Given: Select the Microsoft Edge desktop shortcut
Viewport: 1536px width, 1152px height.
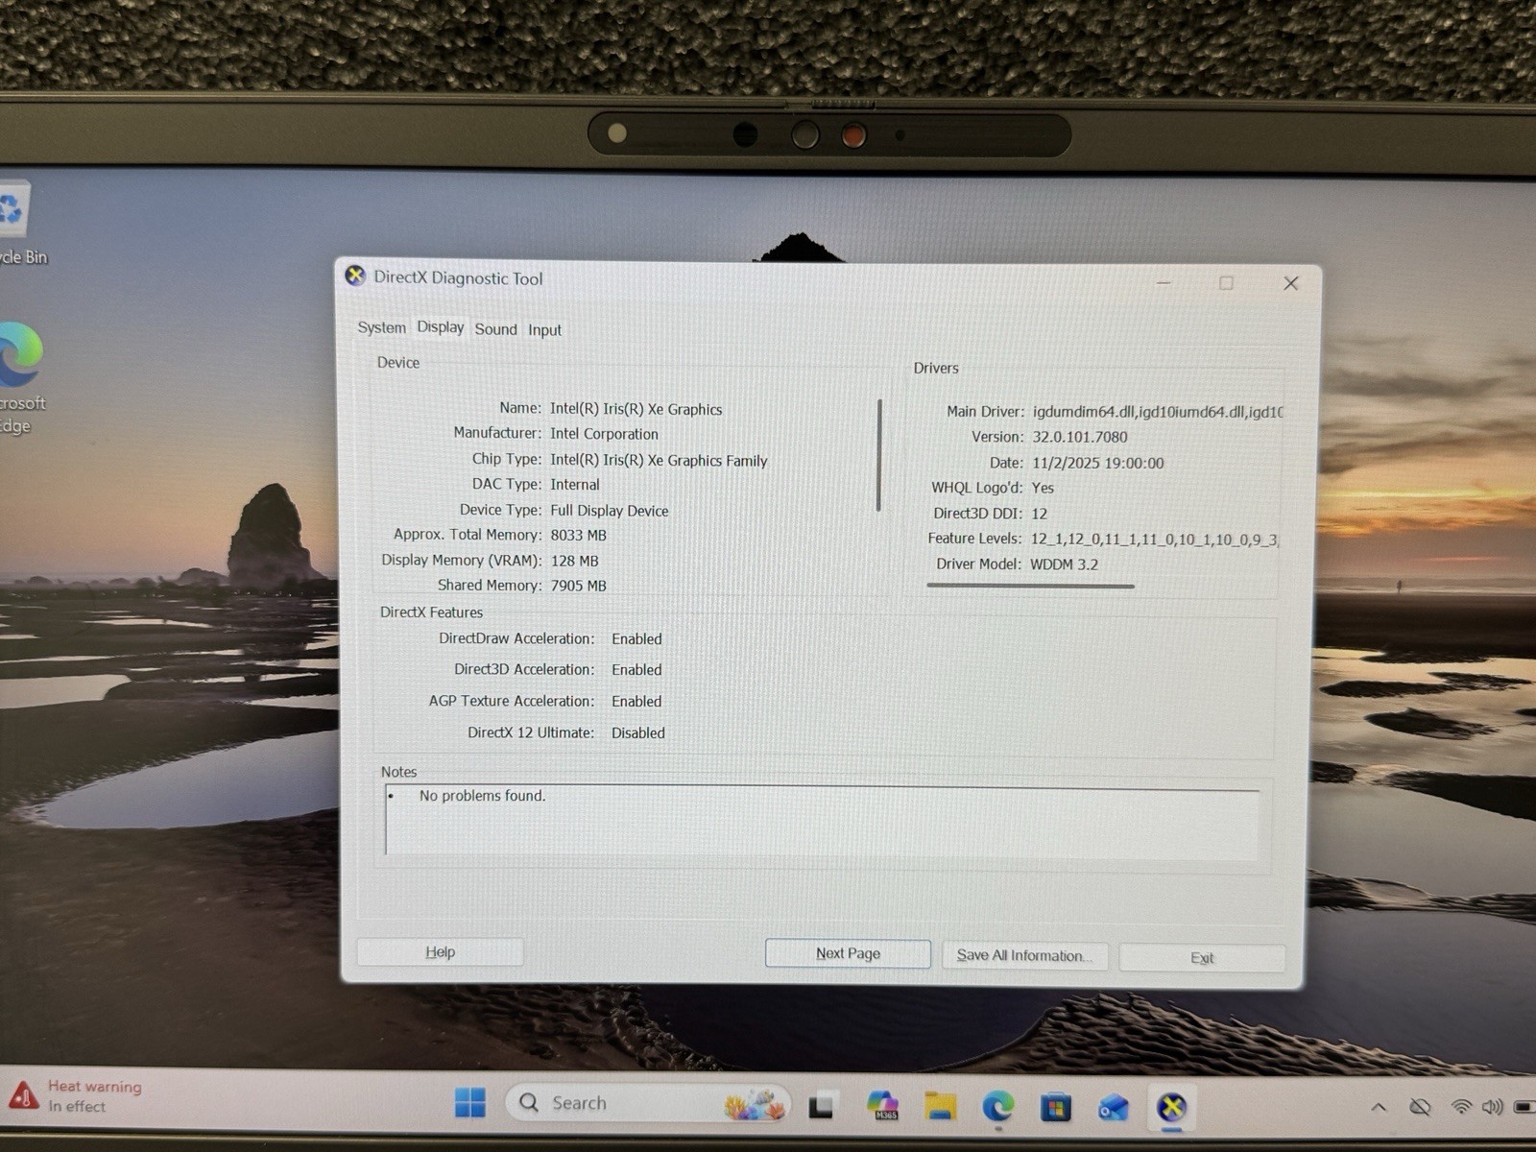Looking at the screenshot, I should coord(21,377).
